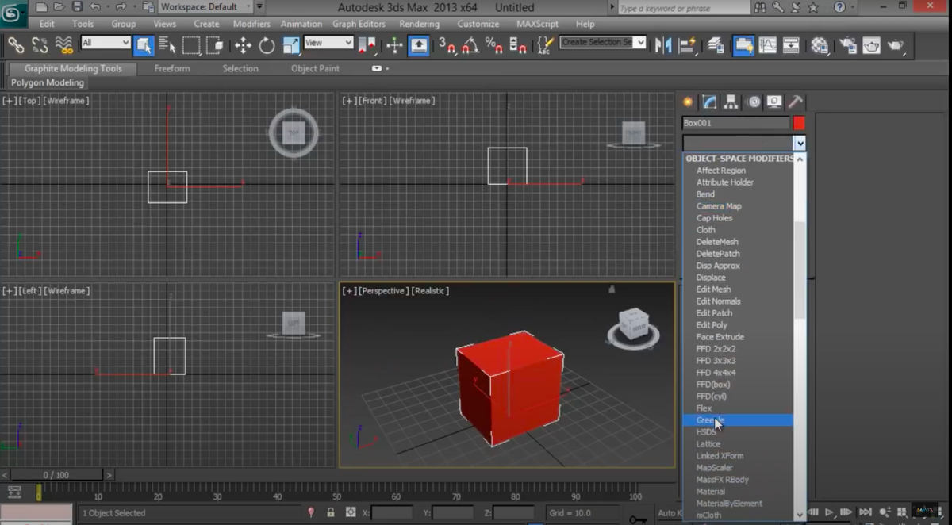Expand the selection filter All dropdown
Image resolution: width=952 pixels, height=525 pixels.
click(x=106, y=43)
